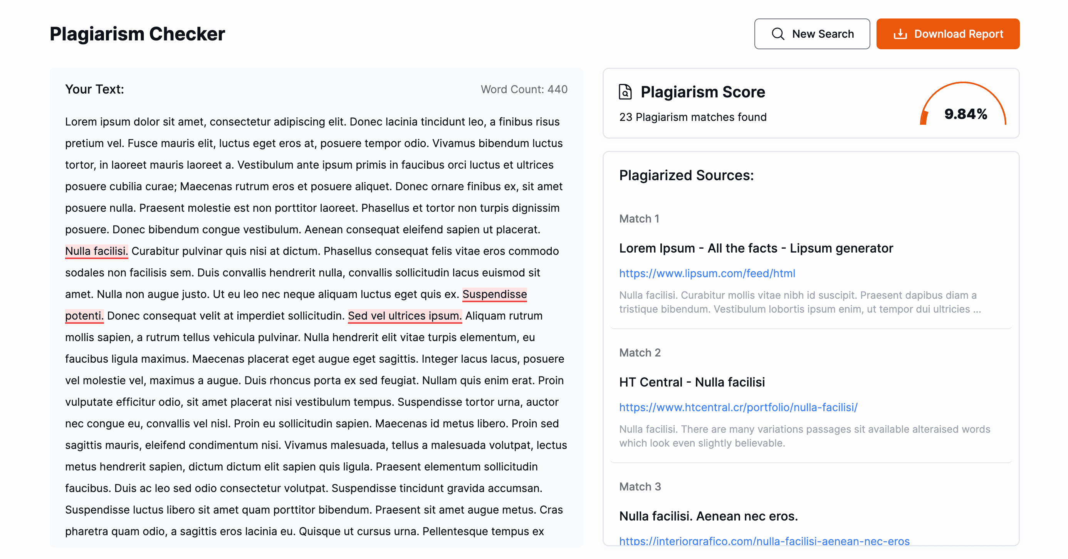Image resolution: width=1068 pixels, height=559 pixels.
Task: Select the highlighted 'potenti.' word
Action: pos(84,315)
